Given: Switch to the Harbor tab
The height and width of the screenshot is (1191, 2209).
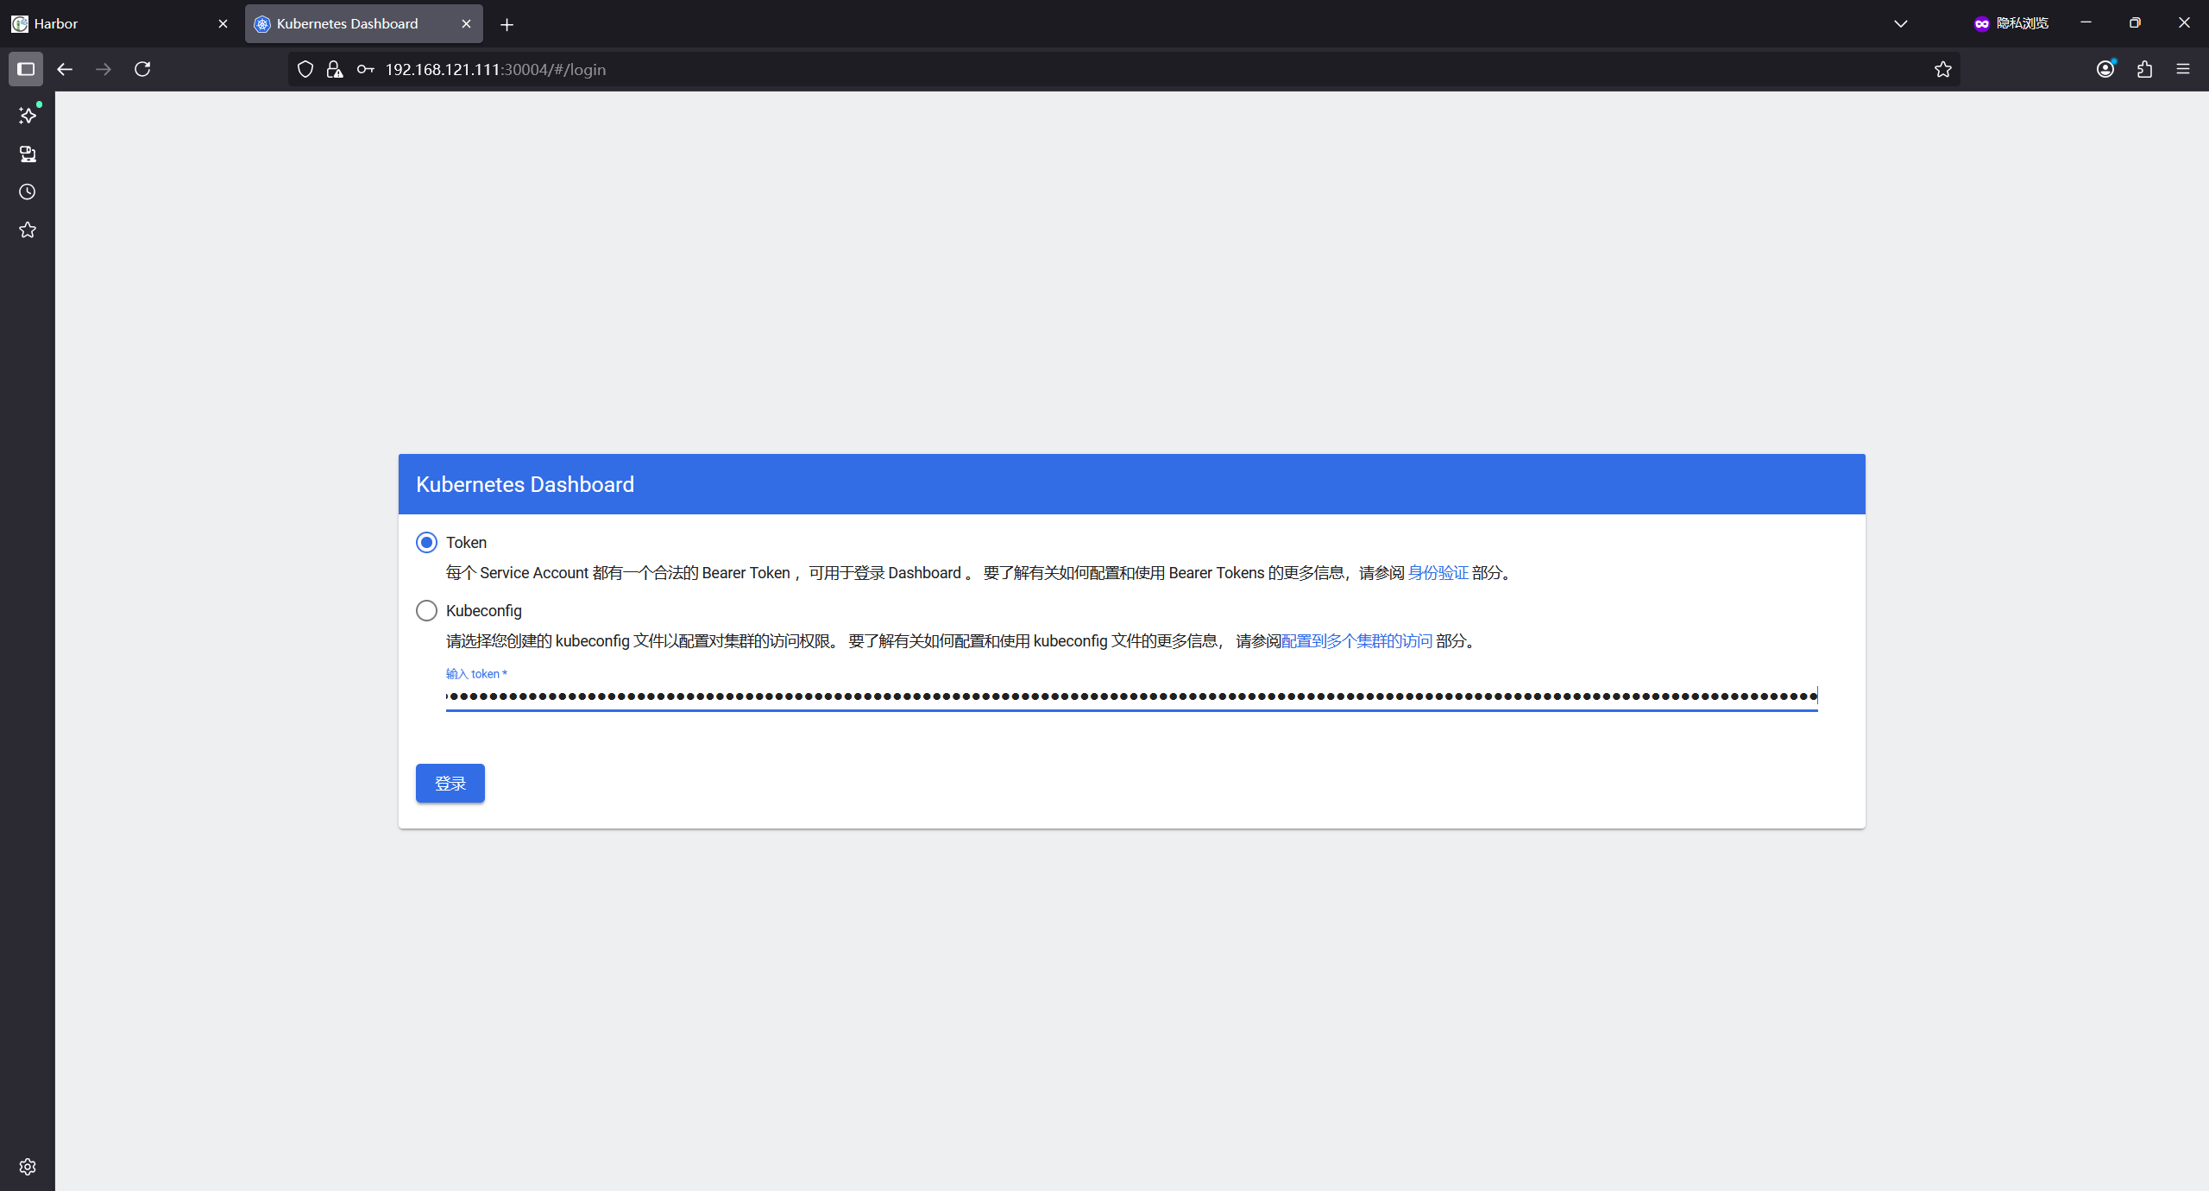Looking at the screenshot, I should tap(120, 23).
